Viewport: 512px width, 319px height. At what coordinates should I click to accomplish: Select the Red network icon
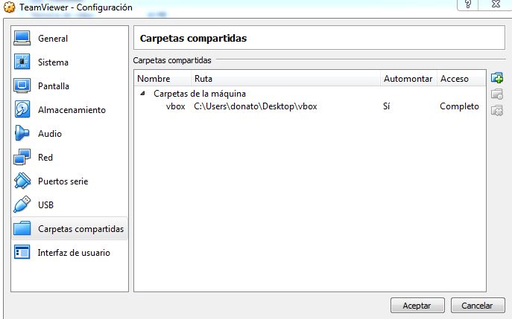pos(22,158)
